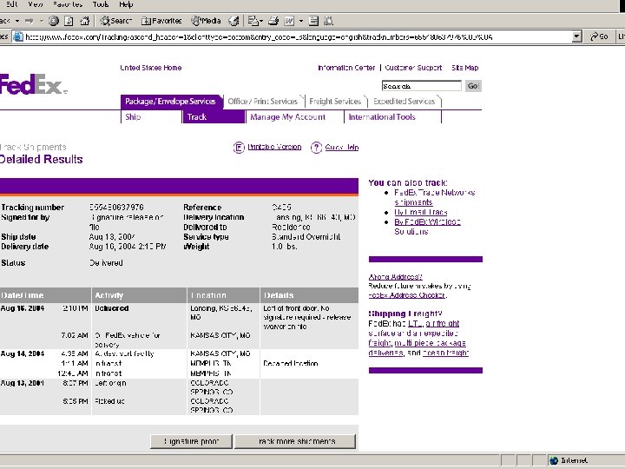Open the Media toolbar button
Viewport: 625px width, 469px height.
pyautogui.click(x=206, y=21)
